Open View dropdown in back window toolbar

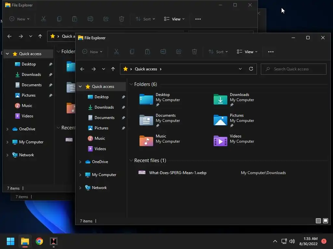pos(174,19)
